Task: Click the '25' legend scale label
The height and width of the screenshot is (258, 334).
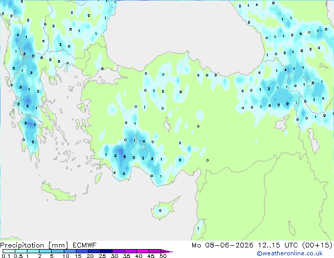Action: [x=102, y=256]
